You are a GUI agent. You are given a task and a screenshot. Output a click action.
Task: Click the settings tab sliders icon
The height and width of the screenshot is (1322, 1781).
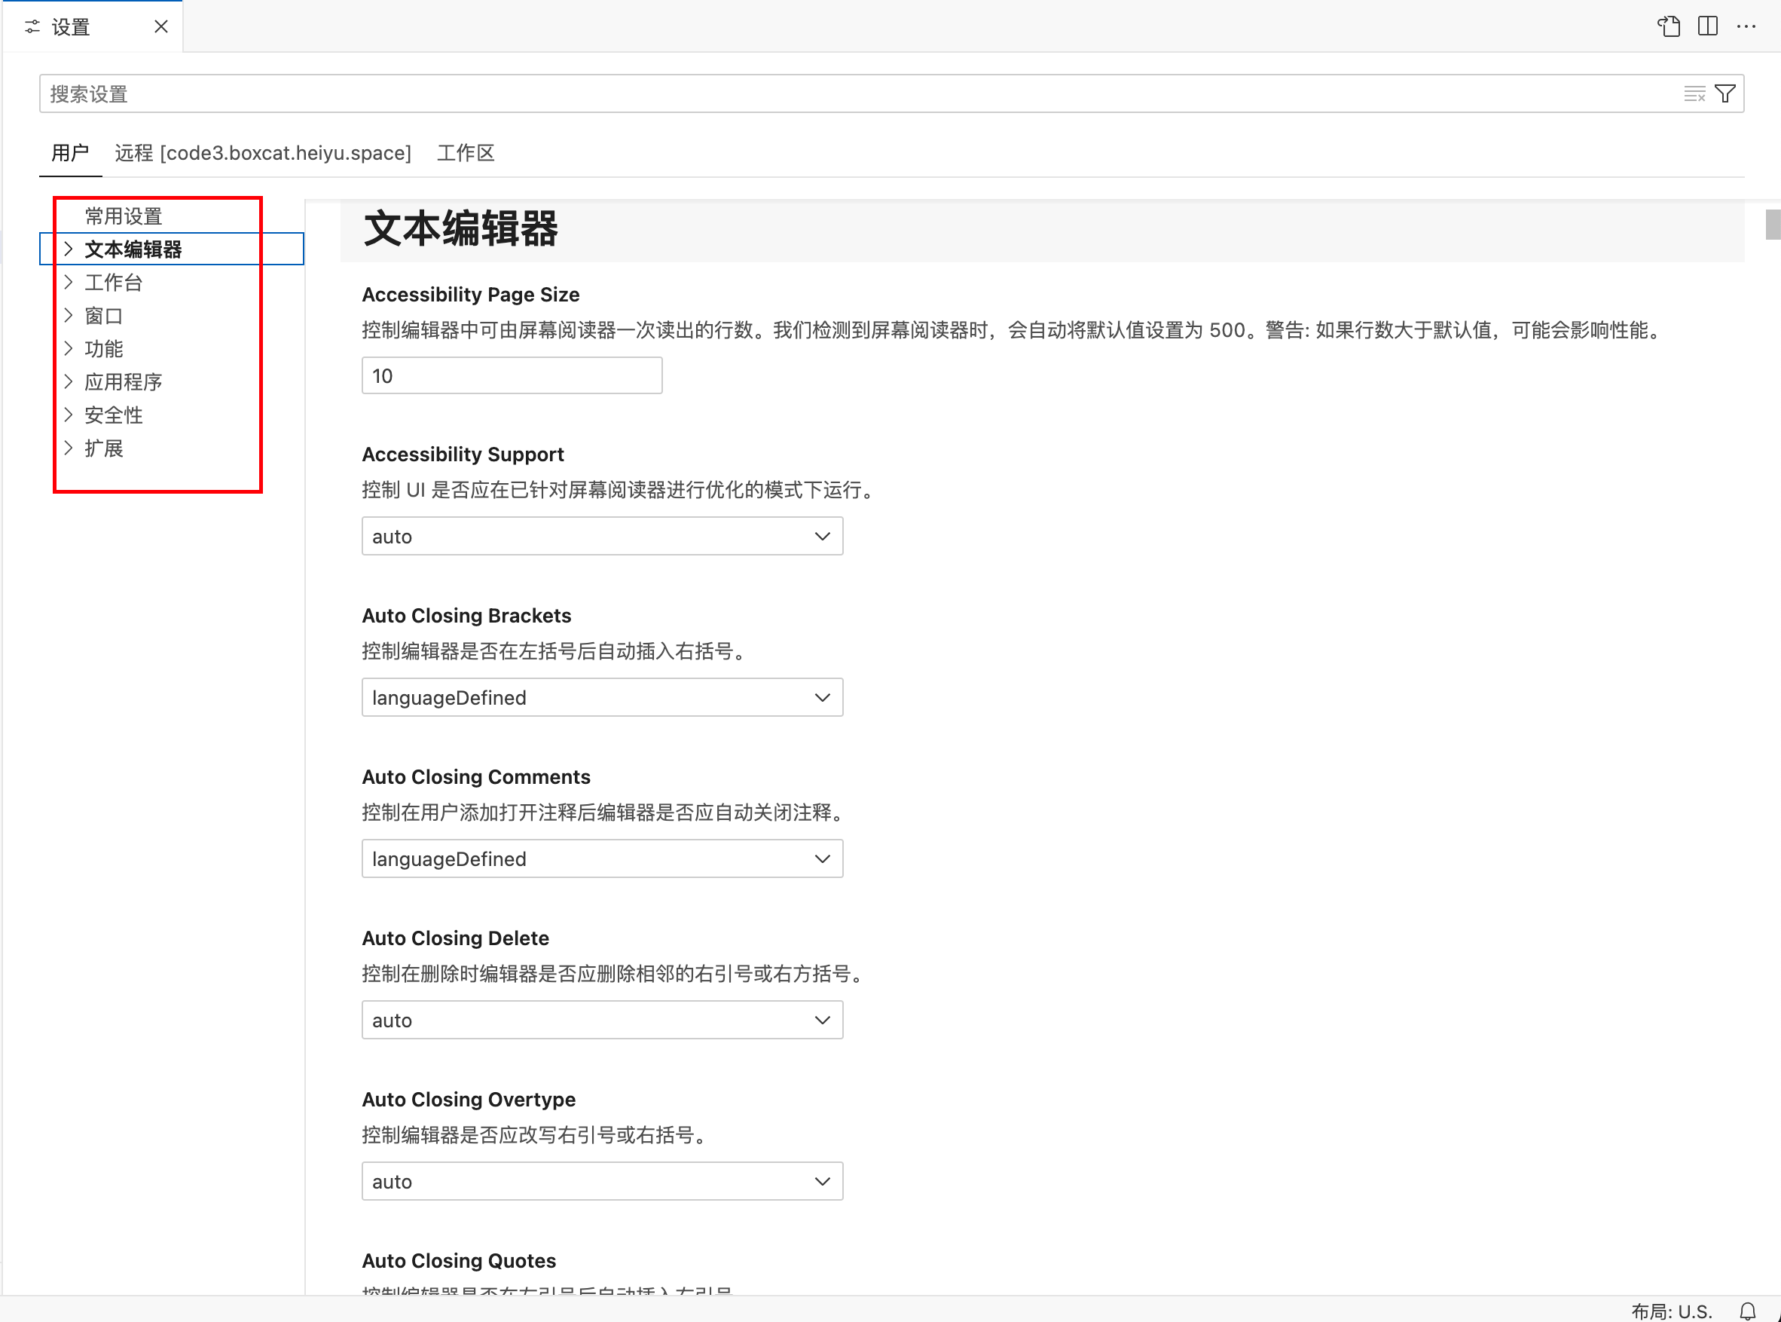tap(32, 27)
